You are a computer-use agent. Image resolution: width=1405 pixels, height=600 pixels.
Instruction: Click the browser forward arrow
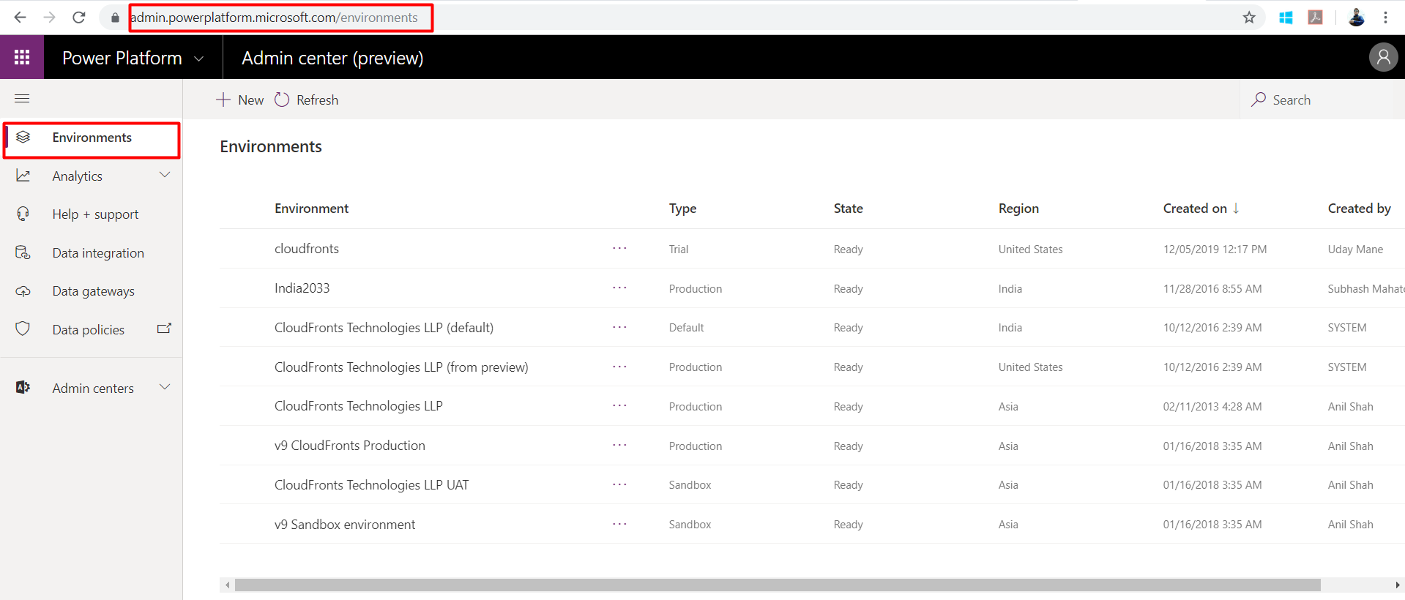[x=49, y=18]
